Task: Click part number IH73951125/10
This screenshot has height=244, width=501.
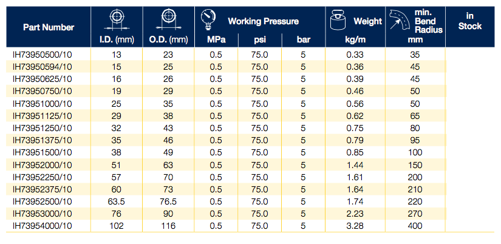Action: (42, 115)
